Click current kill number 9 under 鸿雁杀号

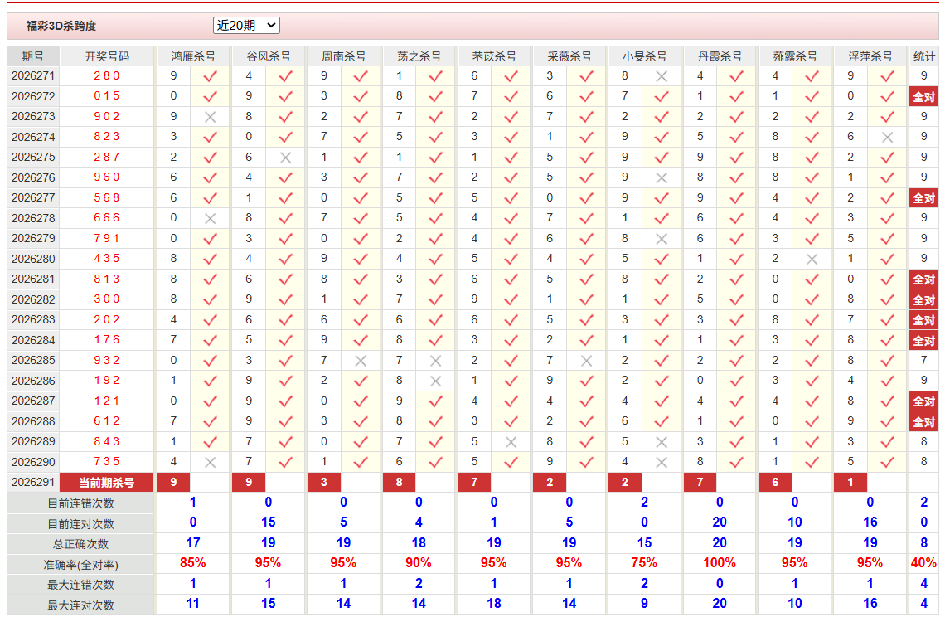pos(173,482)
